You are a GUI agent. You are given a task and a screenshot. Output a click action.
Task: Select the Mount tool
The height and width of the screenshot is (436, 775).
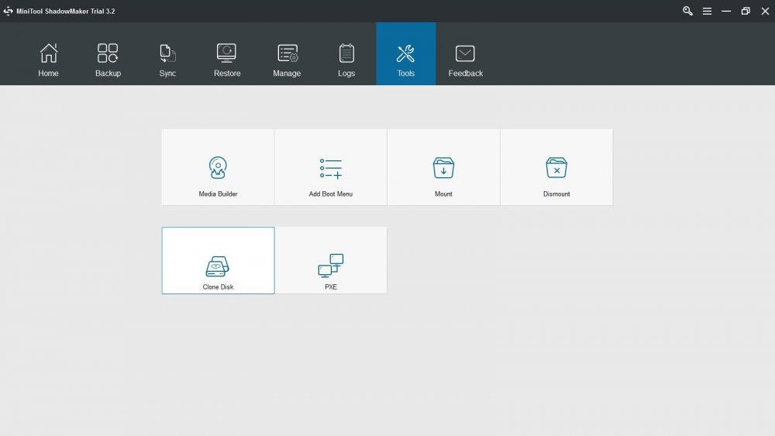point(443,167)
